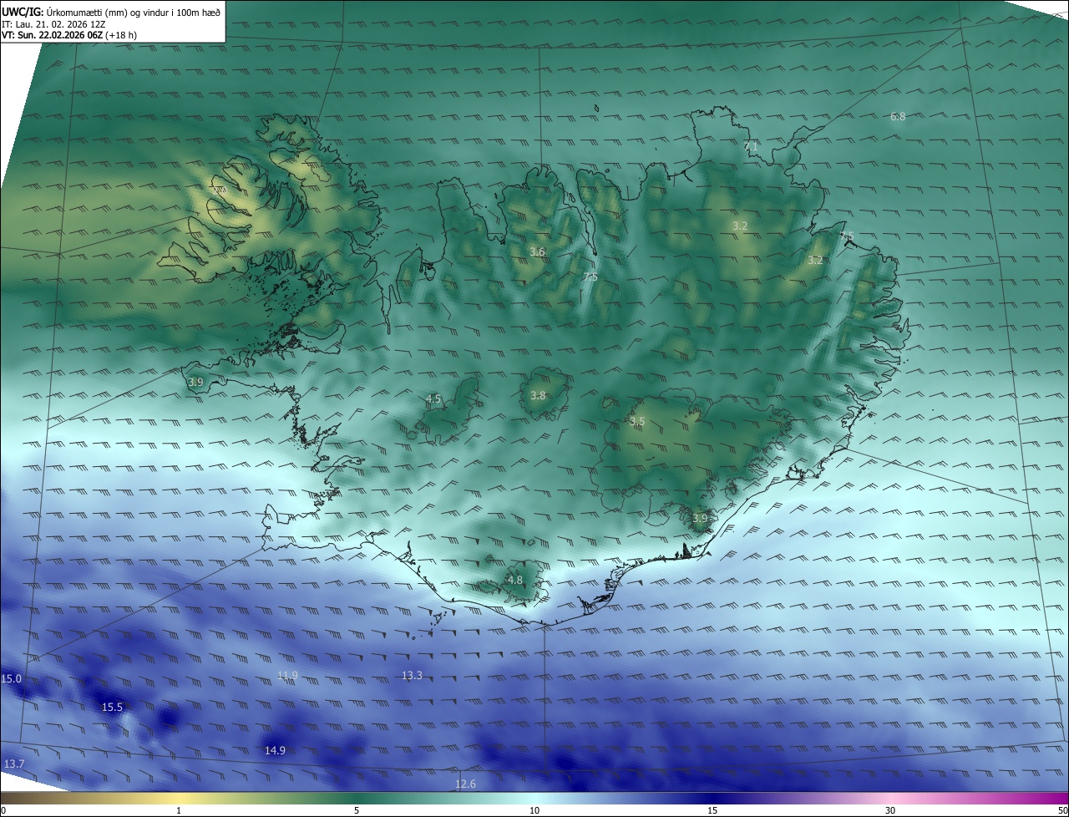Screen dimensions: 1069x817
Task: Click the 15.5 value label over the sea
Action: [x=112, y=708]
